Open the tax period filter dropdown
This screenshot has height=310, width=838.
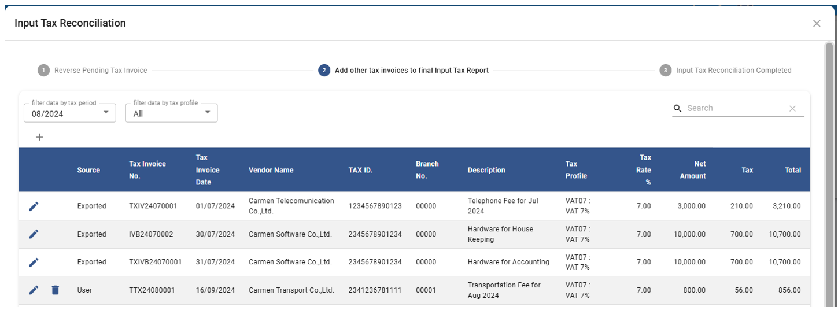pos(105,113)
